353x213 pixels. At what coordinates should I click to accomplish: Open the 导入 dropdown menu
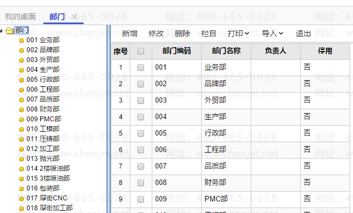[x=272, y=33]
